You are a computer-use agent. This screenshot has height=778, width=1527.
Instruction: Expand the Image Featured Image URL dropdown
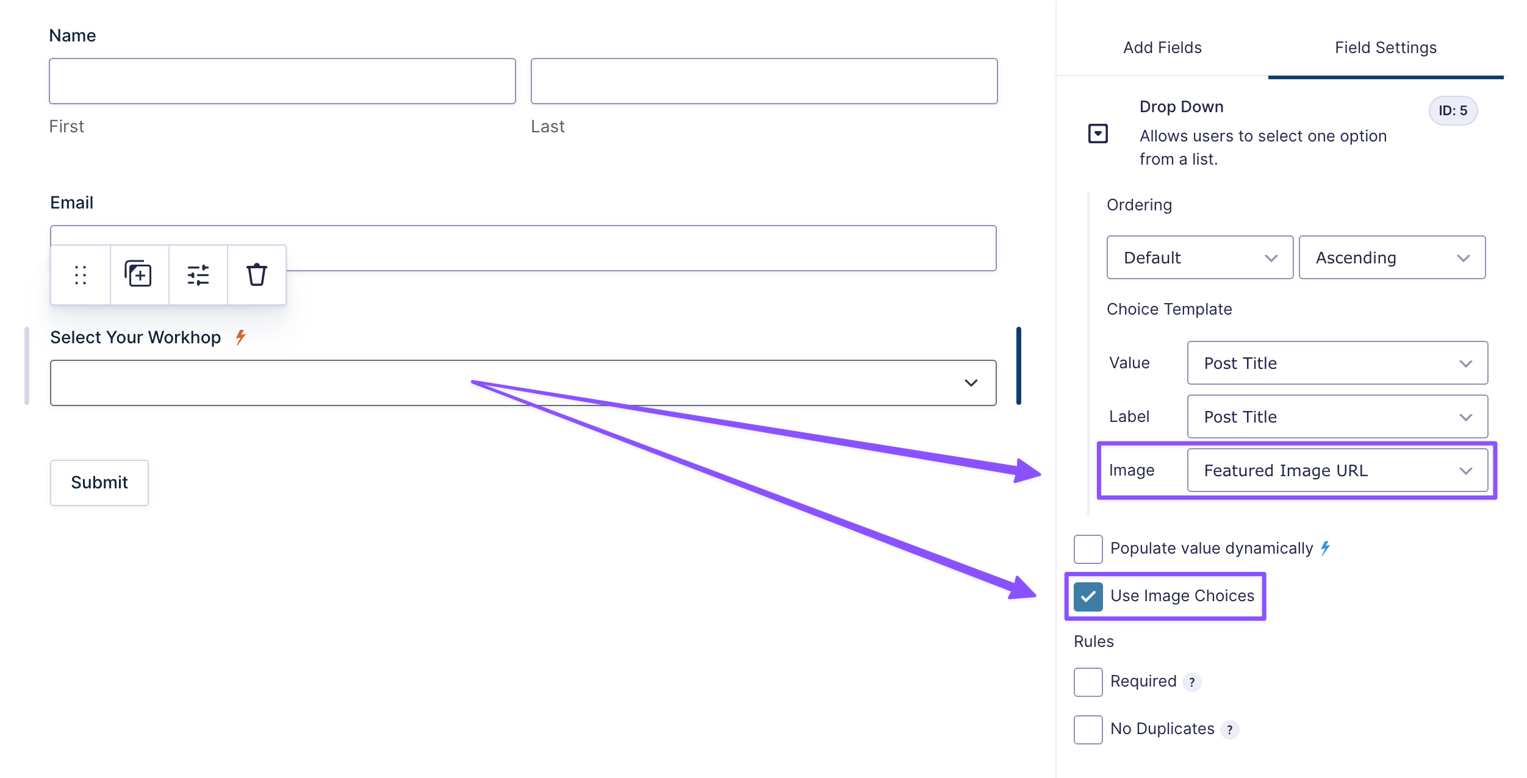click(x=1337, y=471)
